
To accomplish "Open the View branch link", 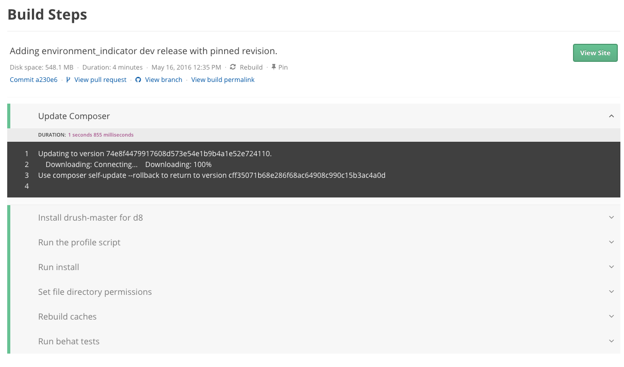I will coord(163,80).
